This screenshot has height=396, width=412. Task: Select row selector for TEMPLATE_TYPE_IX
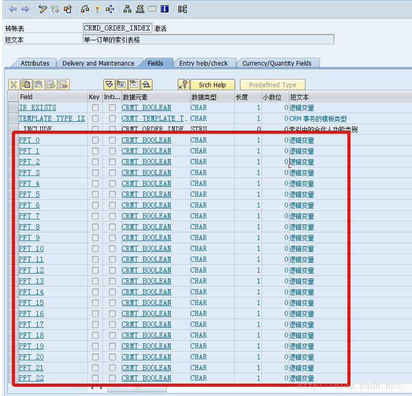[x=13, y=119]
